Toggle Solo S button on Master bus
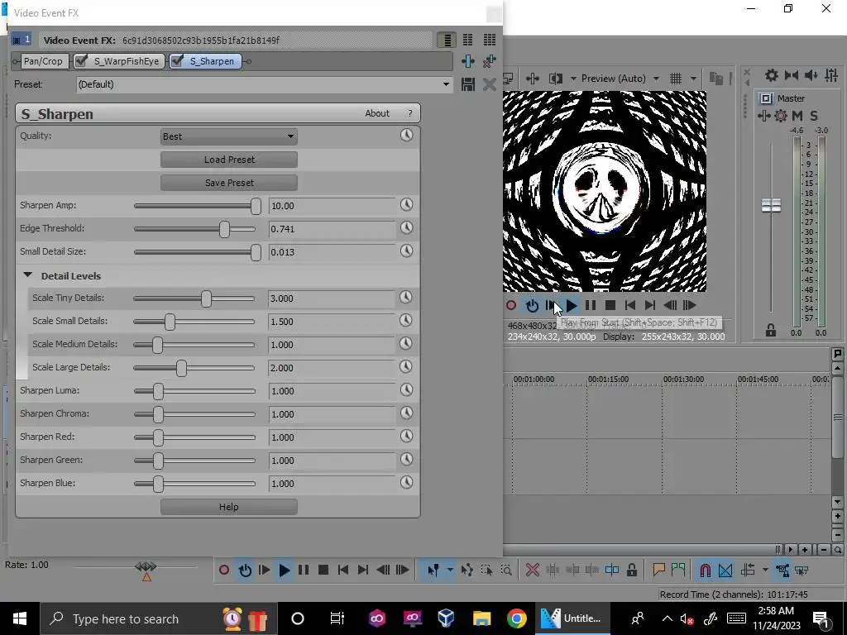The width and height of the screenshot is (847, 635). click(x=814, y=116)
